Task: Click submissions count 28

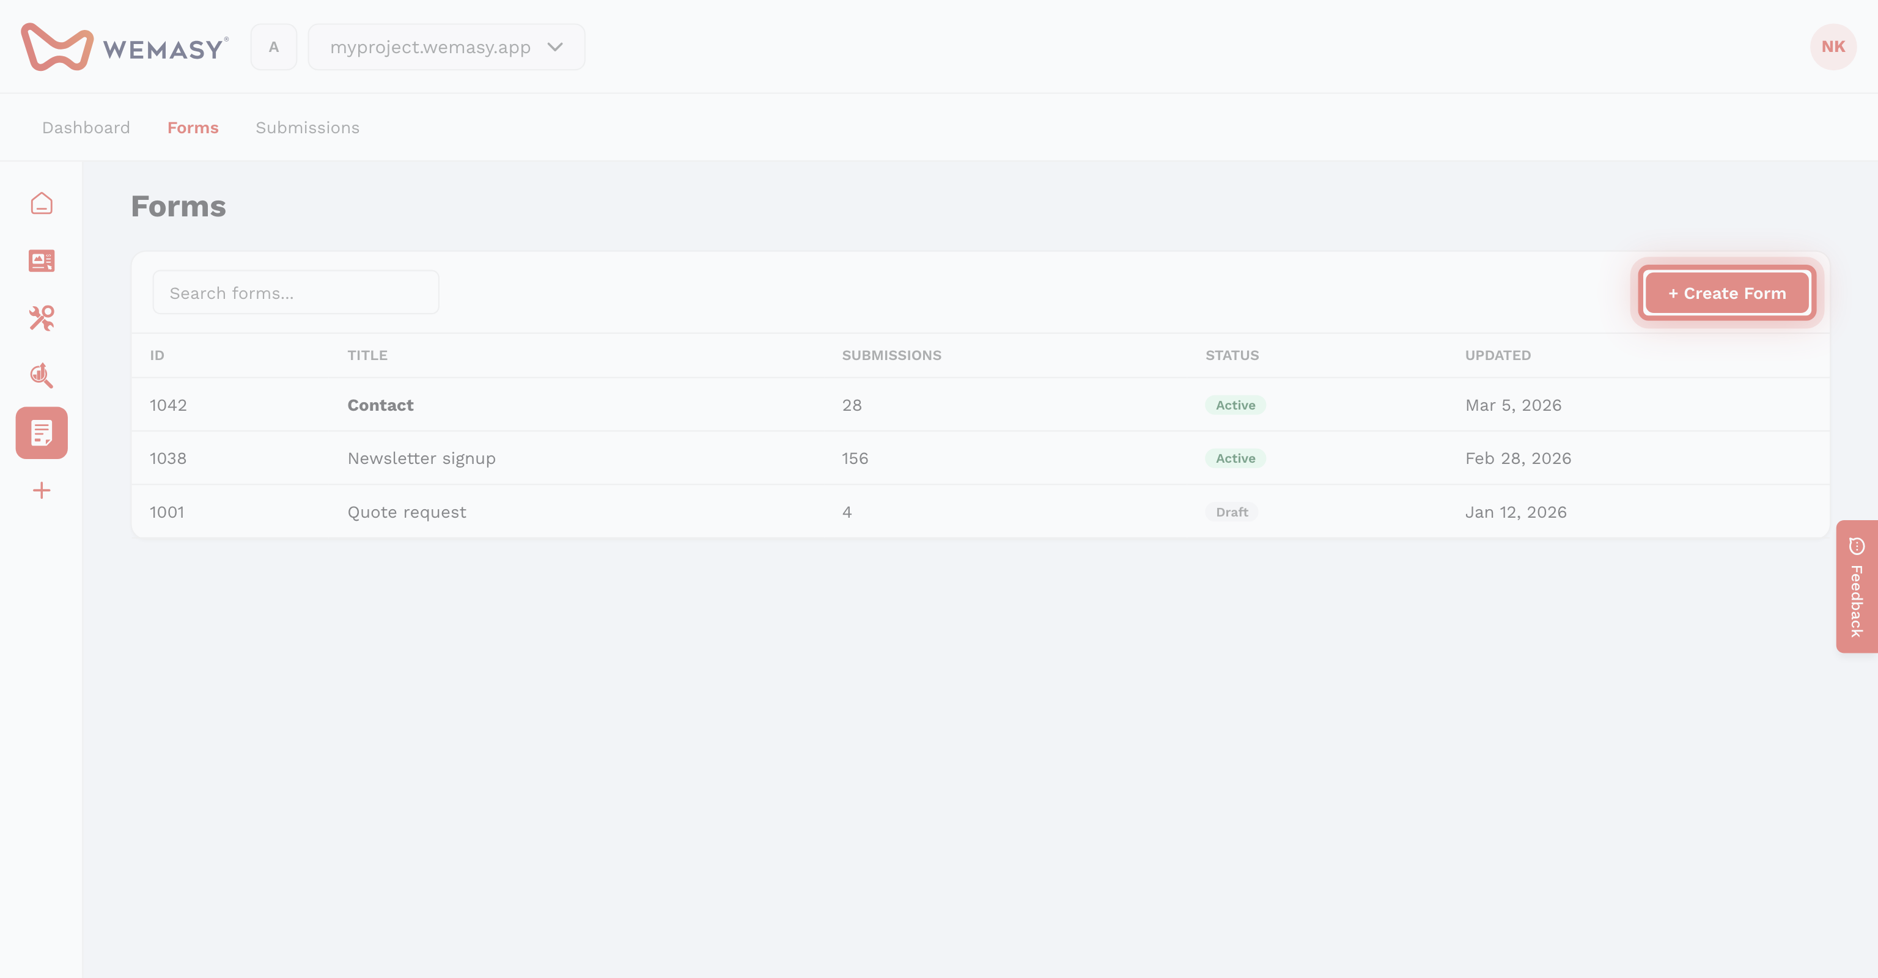Action: 852,405
